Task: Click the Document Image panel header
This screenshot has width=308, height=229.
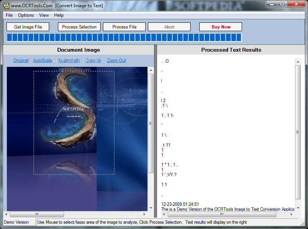Action: (79, 50)
